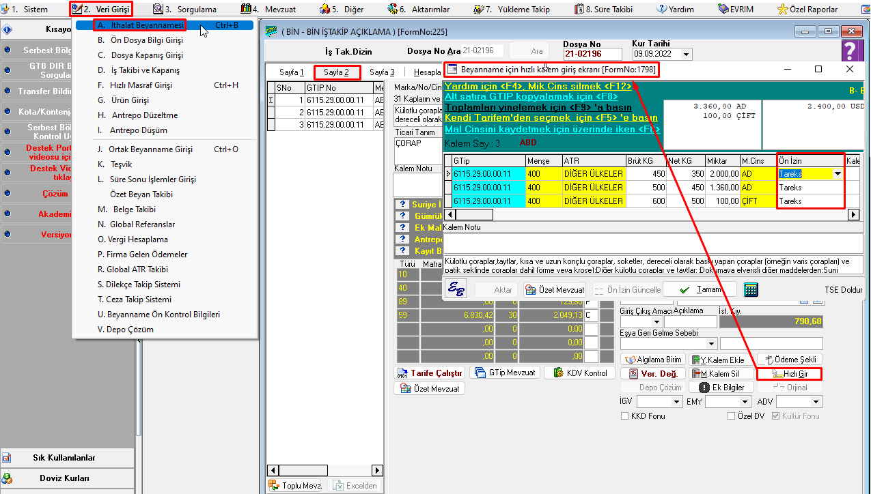Open the 6. Aktarımlar menu
The width and height of the screenshot is (871, 494).
(418, 10)
